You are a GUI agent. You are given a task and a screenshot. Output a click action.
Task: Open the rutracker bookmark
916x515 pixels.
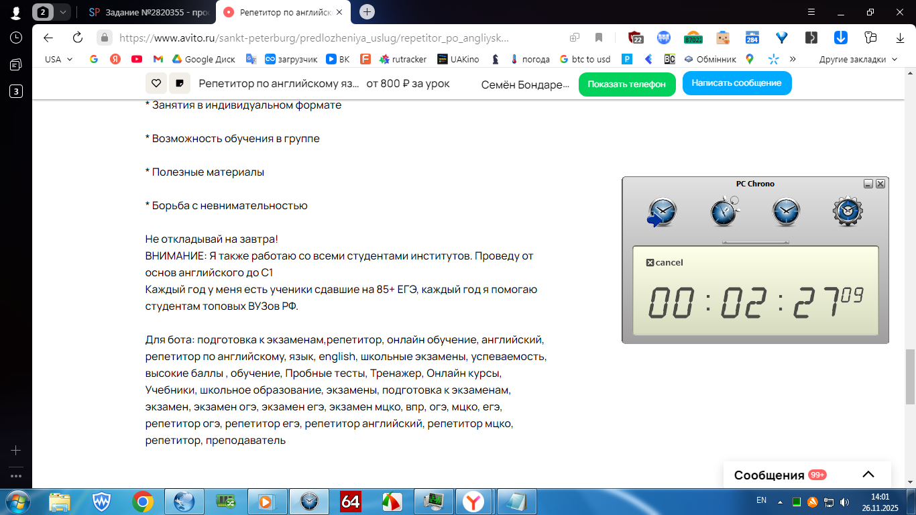(x=402, y=59)
